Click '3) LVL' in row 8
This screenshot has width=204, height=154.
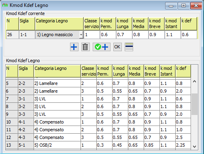click(x=40, y=106)
